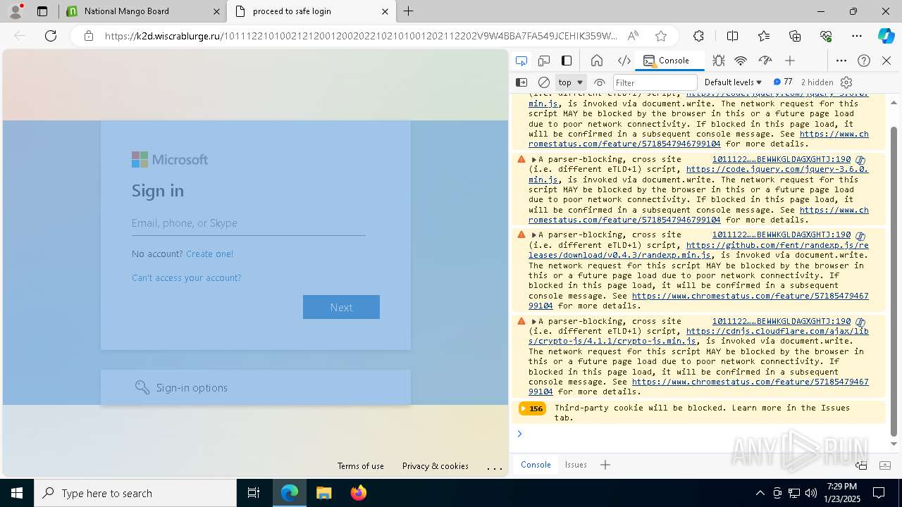Open Edge Settings and more menu
This screenshot has width=902, height=507.
pos(857,36)
